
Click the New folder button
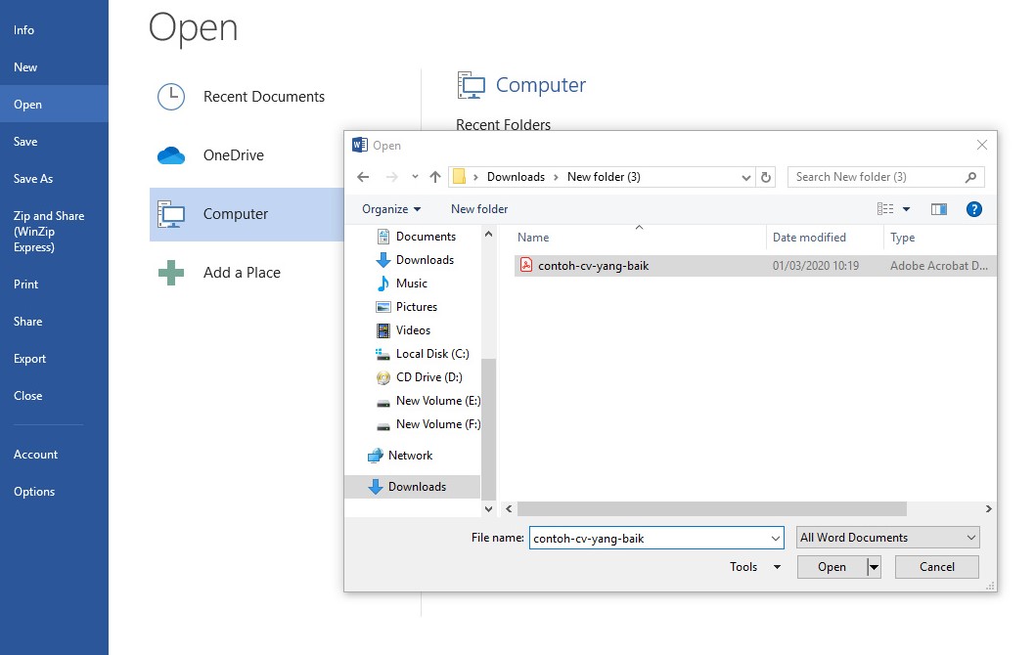click(479, 208)
